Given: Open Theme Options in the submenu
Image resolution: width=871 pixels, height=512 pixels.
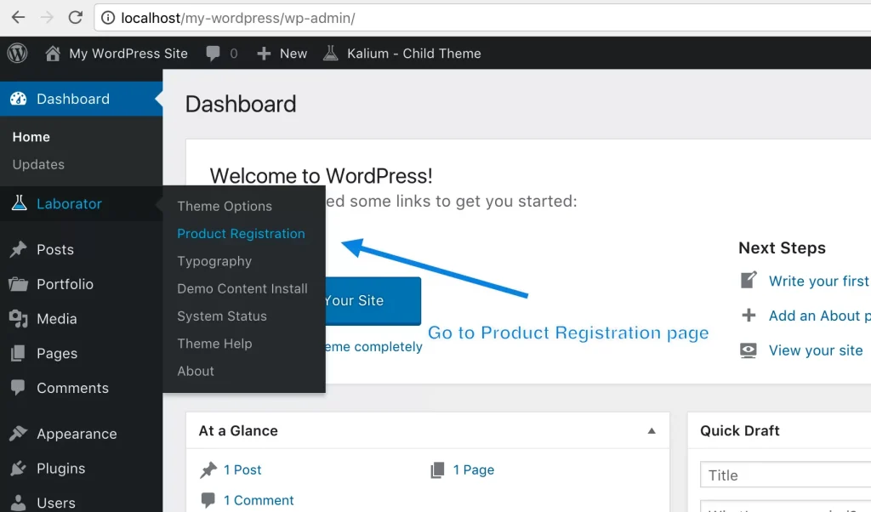Looking at the screenshot, I should click(x=225, y=207).
